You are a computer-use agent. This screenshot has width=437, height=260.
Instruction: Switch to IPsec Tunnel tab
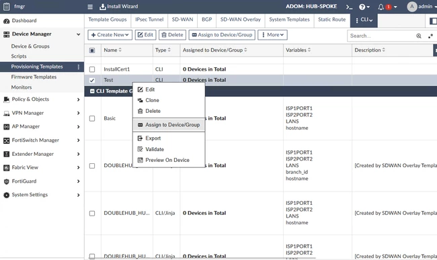pyautogui.click(x=149, y=19)
